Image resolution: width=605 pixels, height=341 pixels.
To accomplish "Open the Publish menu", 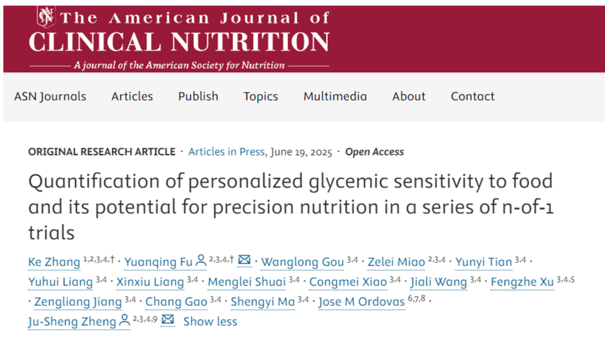I will coord(198,96).
